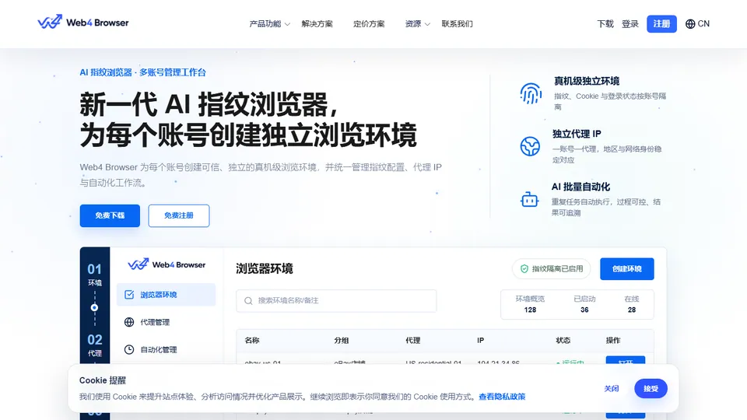
Task: Click the 创建环境 button
Action: point(627,269)
